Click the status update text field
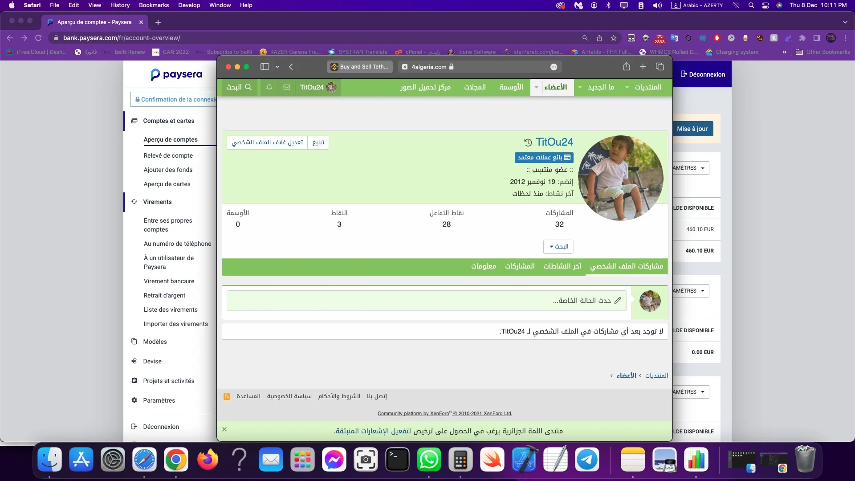 pos(426,301)
